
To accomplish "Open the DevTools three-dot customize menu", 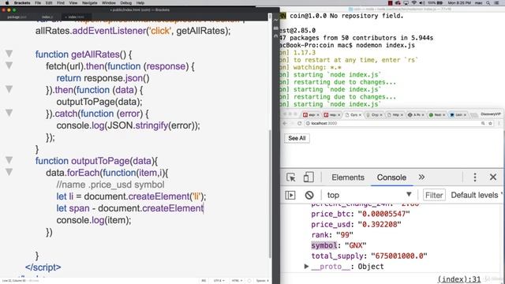I will coord(475,177).
